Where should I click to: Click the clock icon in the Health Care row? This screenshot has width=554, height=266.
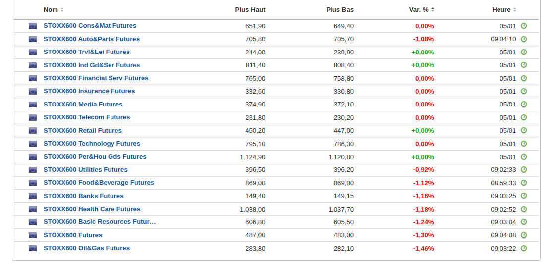pos(524,209)
